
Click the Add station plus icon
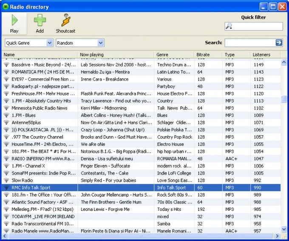pyautogui.click(x=40, y=20)
